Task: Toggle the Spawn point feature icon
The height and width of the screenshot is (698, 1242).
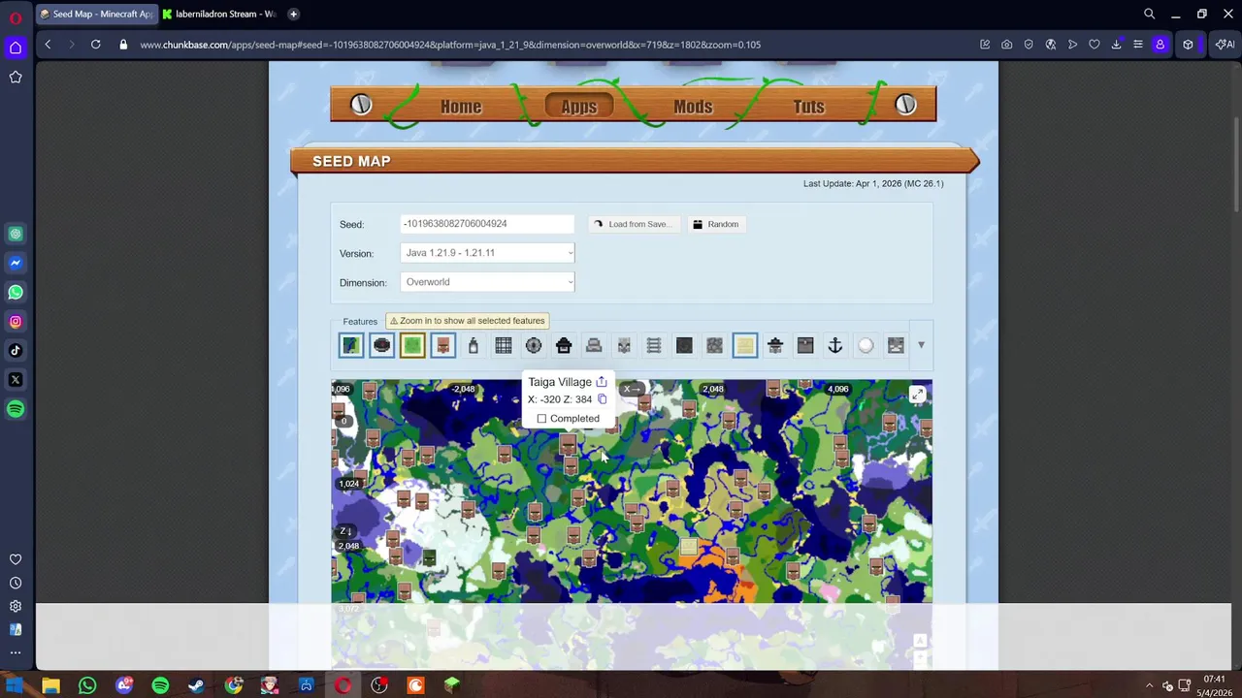Action: coord(381,345)
